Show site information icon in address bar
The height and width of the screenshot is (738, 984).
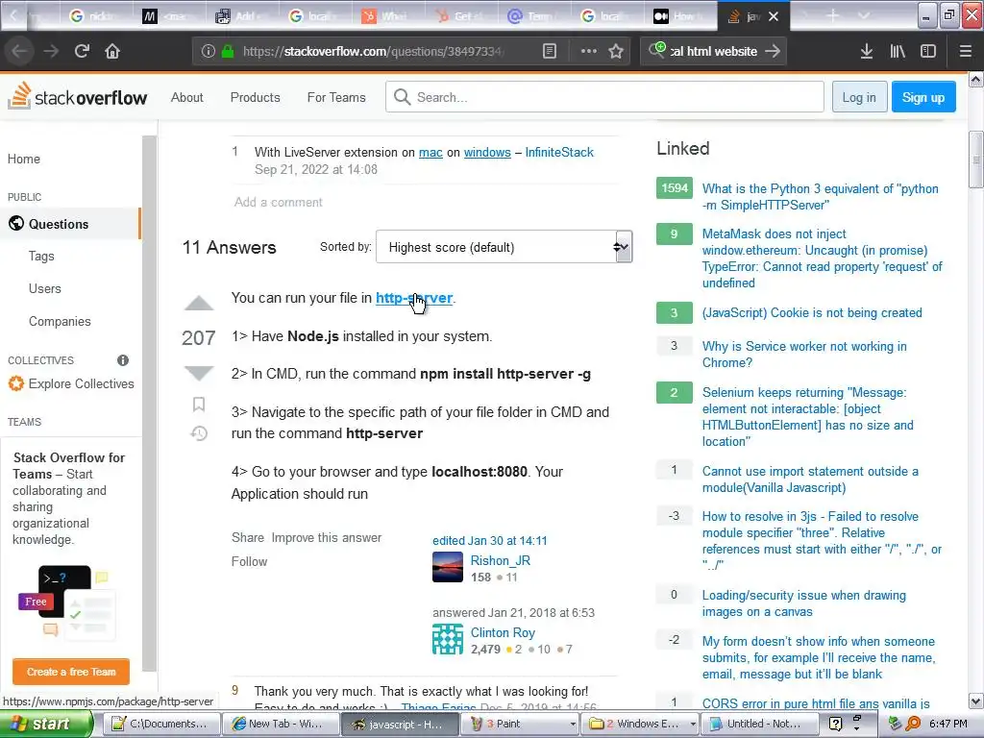[x=209, y=51]
